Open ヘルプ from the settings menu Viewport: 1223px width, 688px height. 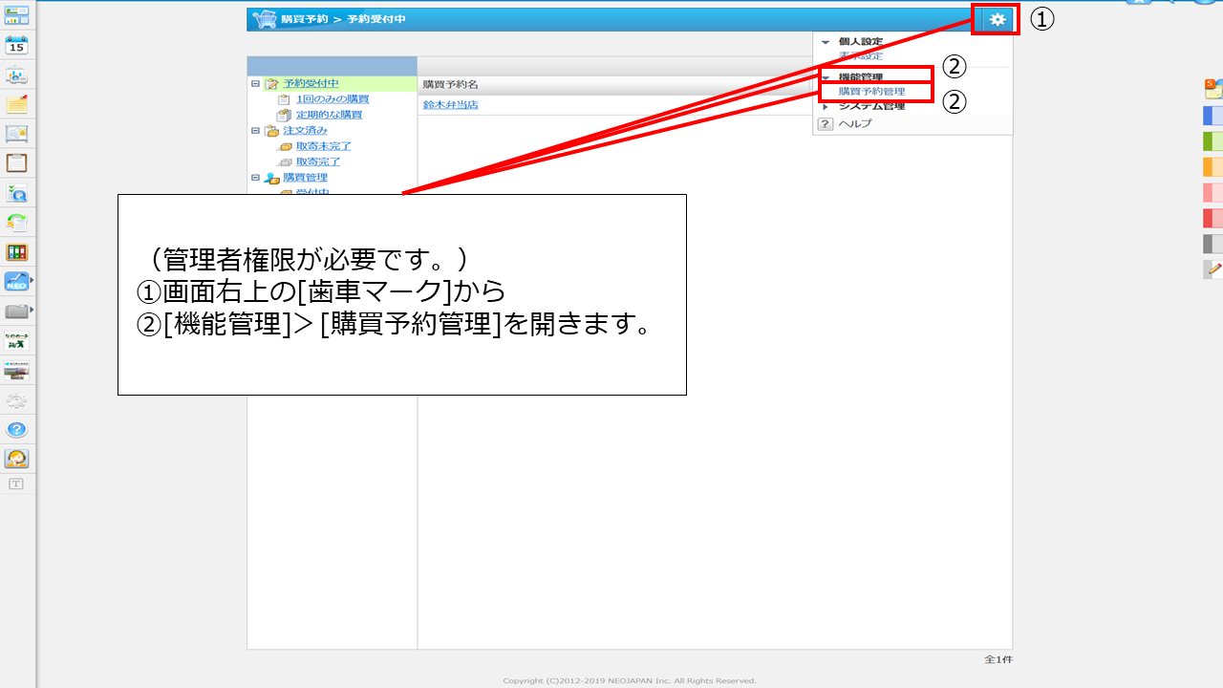pos(855,123)
